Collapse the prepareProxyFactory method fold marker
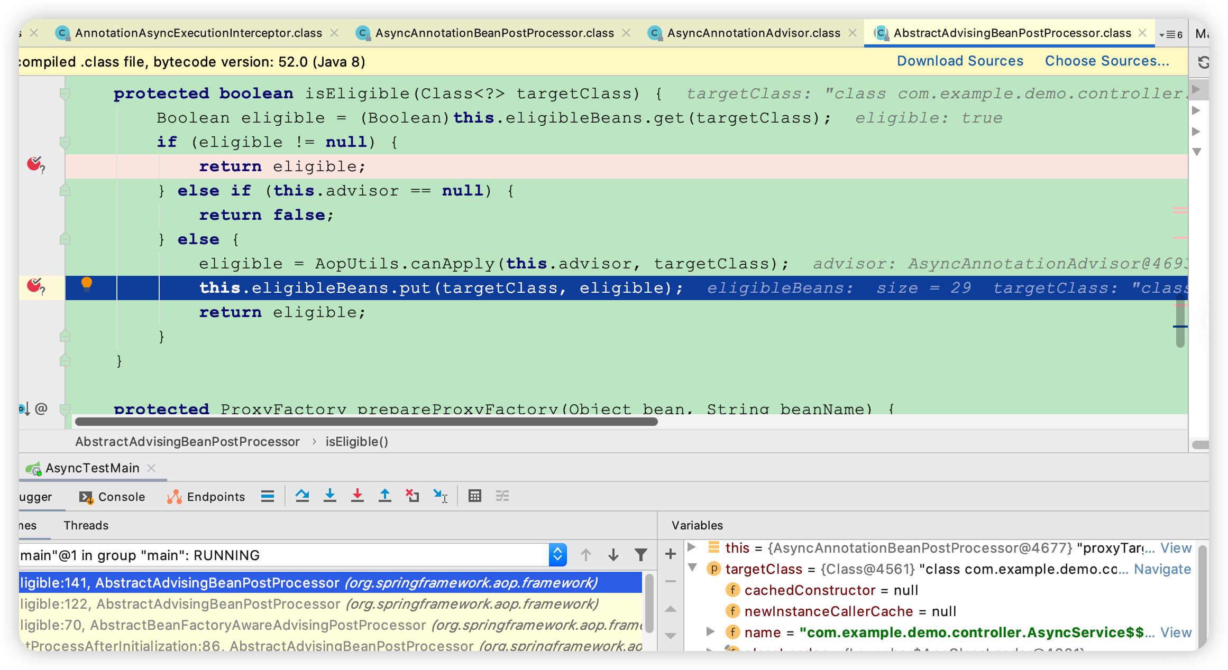The height and width of the screenshot is (670, 1228). pos(65,409)
